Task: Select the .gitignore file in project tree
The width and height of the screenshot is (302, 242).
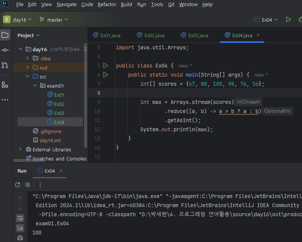Action: (x=50, y=131)
